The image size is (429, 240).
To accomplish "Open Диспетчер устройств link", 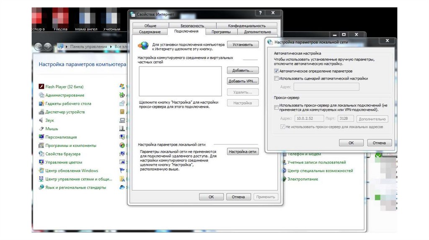I will click(65, 112).
